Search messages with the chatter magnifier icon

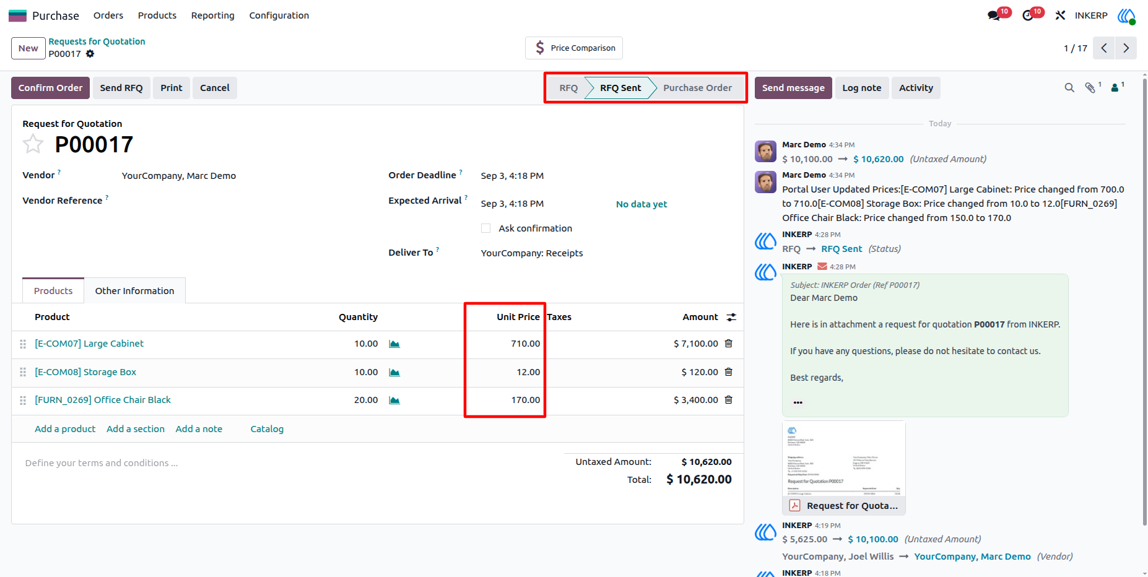pyautogui.click(x=1069, y=88)
